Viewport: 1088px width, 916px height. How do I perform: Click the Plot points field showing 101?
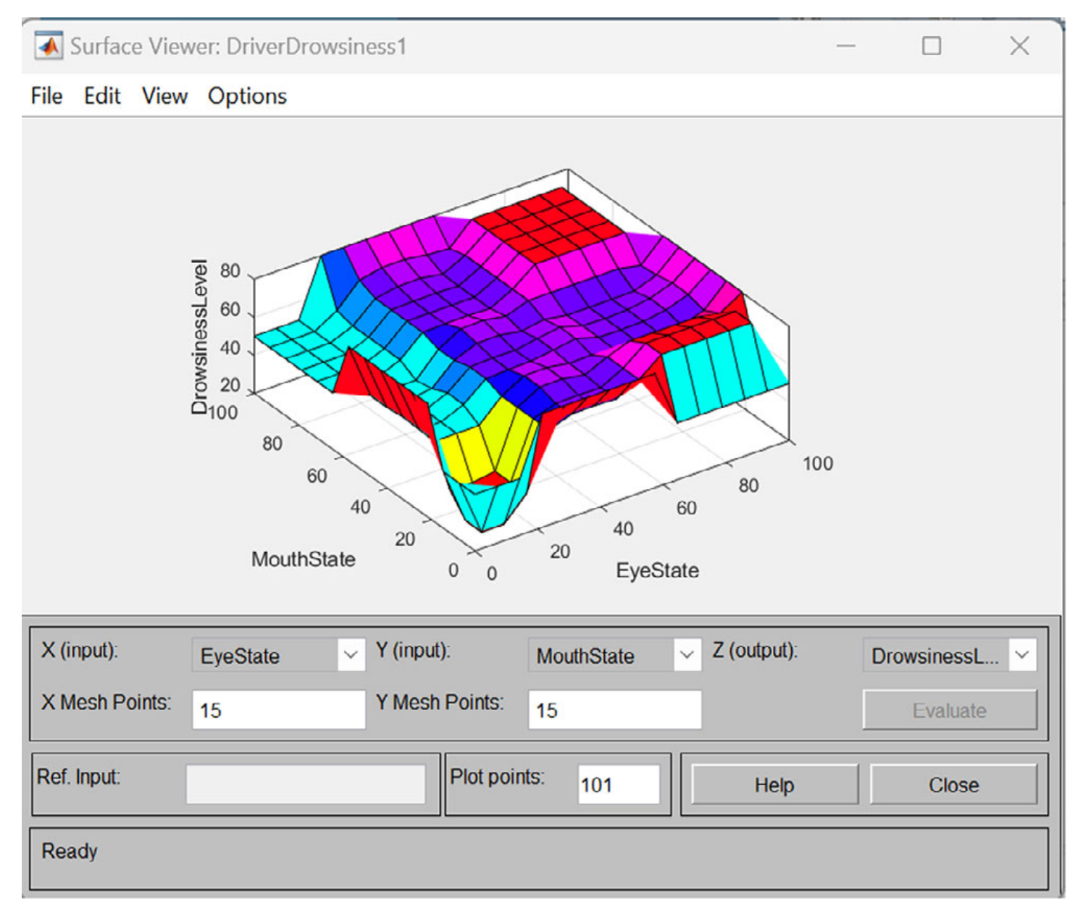[619, 785]
